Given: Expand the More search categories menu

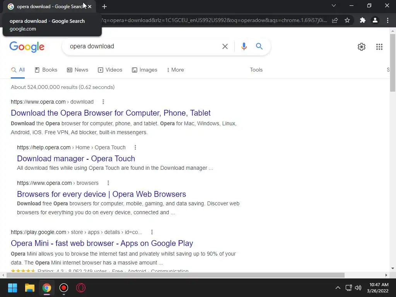Looking at the screenshot, I should [175, 70].
